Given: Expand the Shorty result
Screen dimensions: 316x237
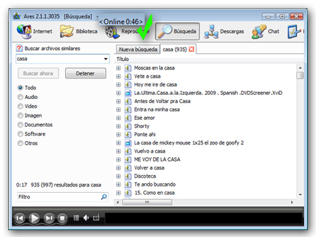Looking at the screenshot, I should coord(118,126).
